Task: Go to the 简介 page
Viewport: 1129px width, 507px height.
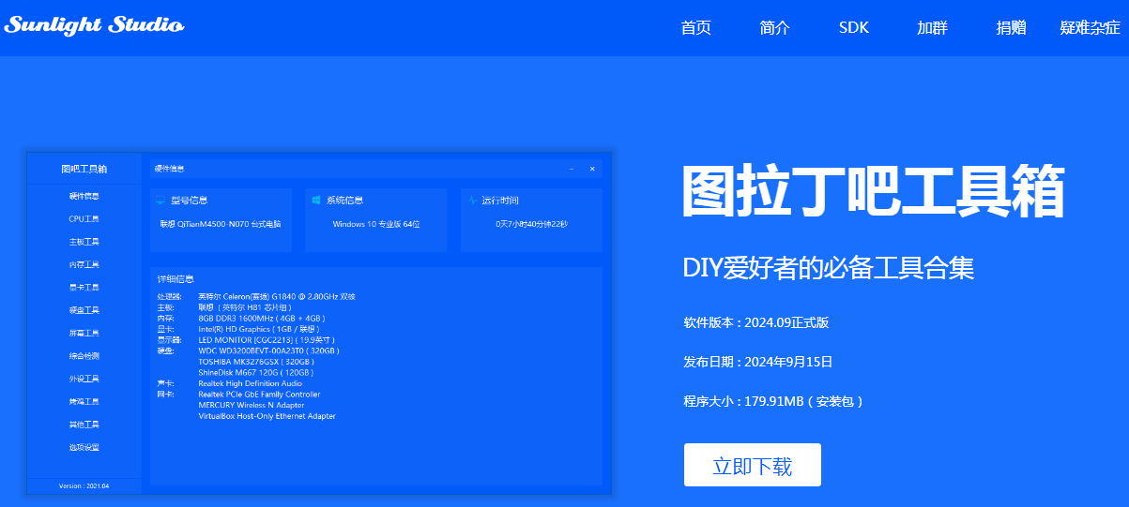Action: (774, 28)
